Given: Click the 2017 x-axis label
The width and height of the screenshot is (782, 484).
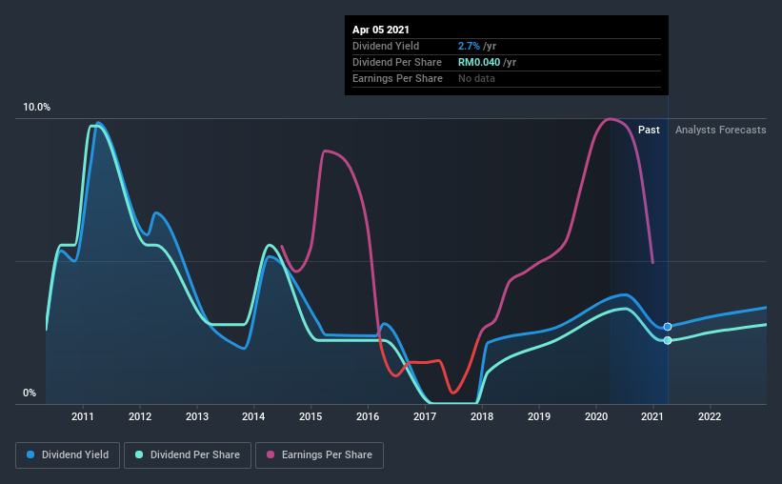Looking at the screenshot, I should tap(425, 416).
